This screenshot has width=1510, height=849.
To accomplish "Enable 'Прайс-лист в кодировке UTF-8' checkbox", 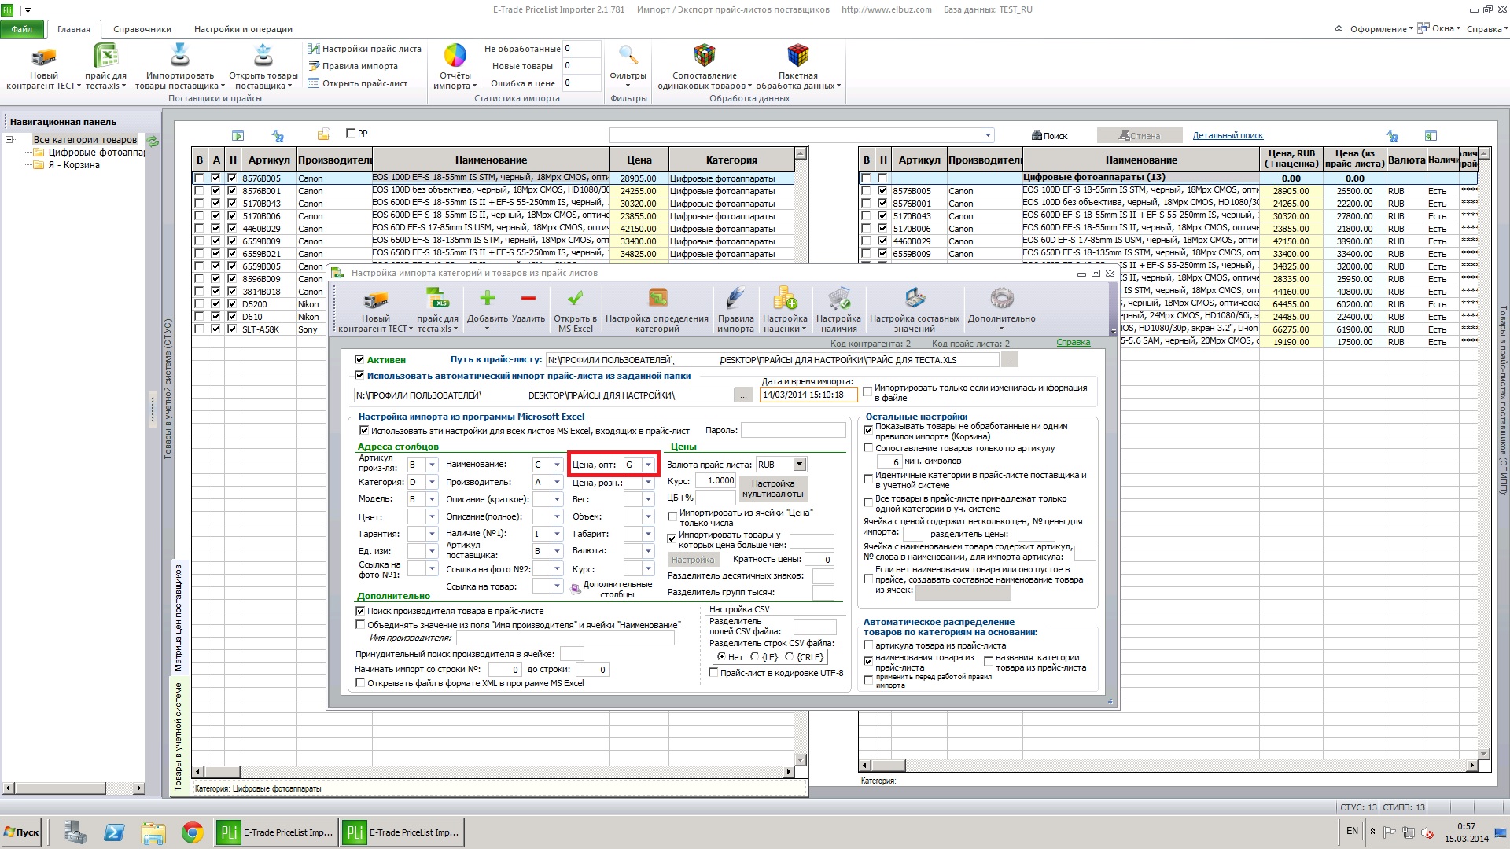I will click(x=713, y=673).
